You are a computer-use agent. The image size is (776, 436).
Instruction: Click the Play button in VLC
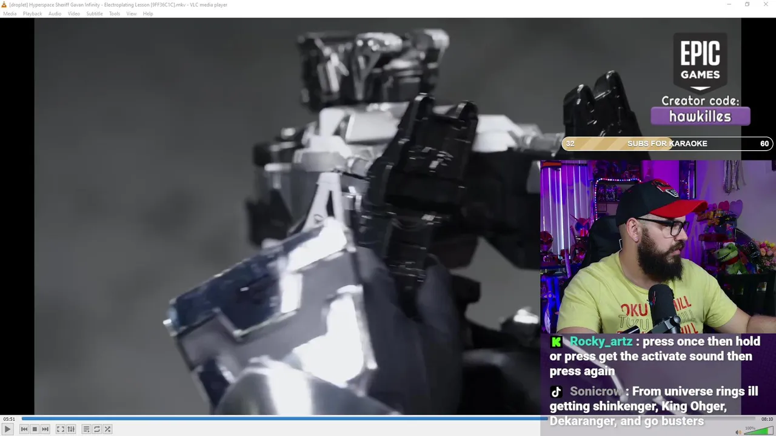[7, 429]
